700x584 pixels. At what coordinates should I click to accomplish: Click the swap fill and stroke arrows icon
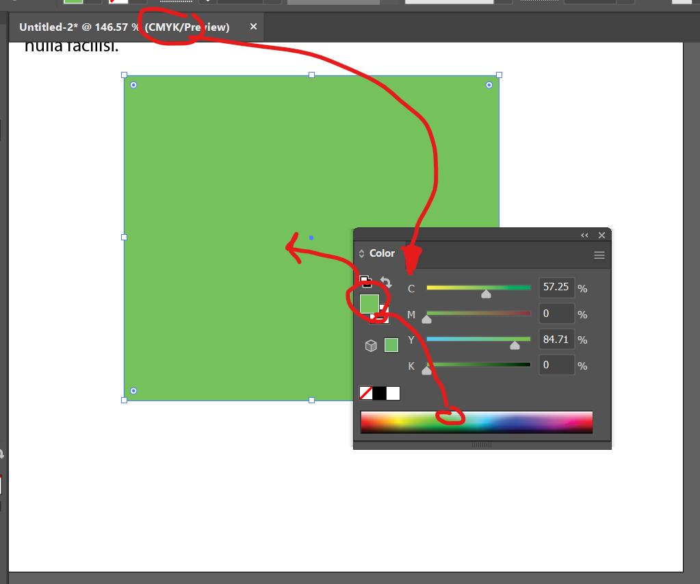click(x=387, y=283)
